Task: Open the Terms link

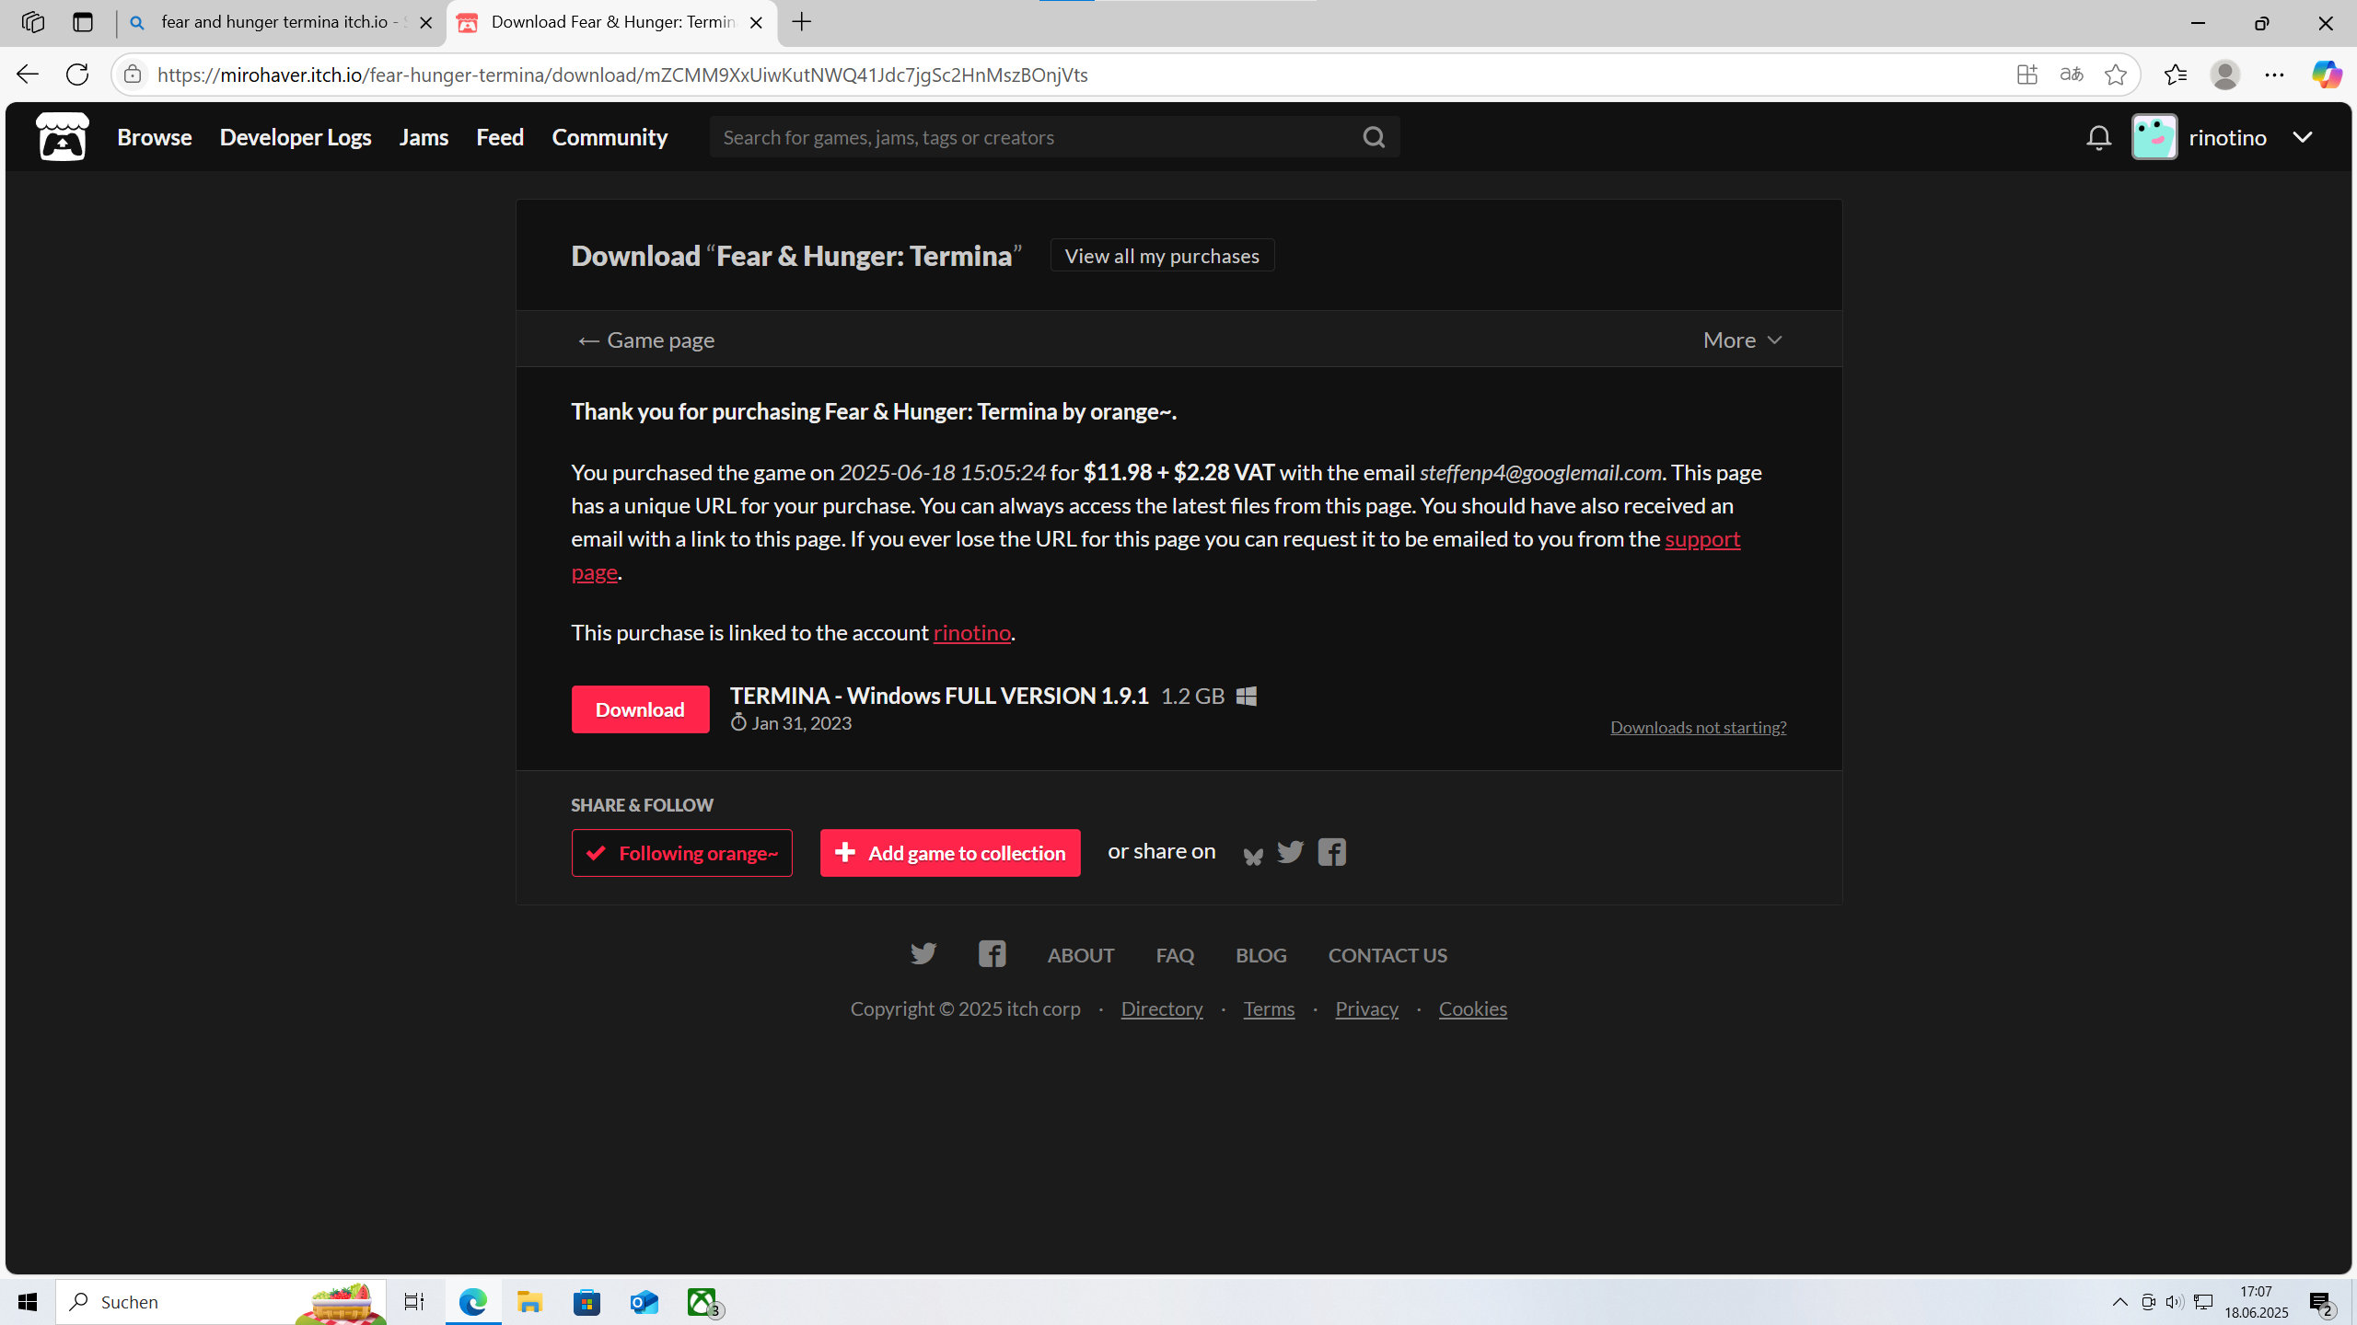Action: [1269, 1008]
